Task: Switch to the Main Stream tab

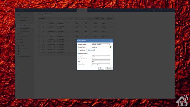Action: (83, 50)
